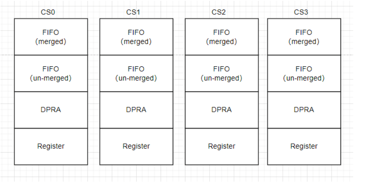The image size is (365, 185).
Task: Click the CS0 column label
Action: click(x=48, y=12)
